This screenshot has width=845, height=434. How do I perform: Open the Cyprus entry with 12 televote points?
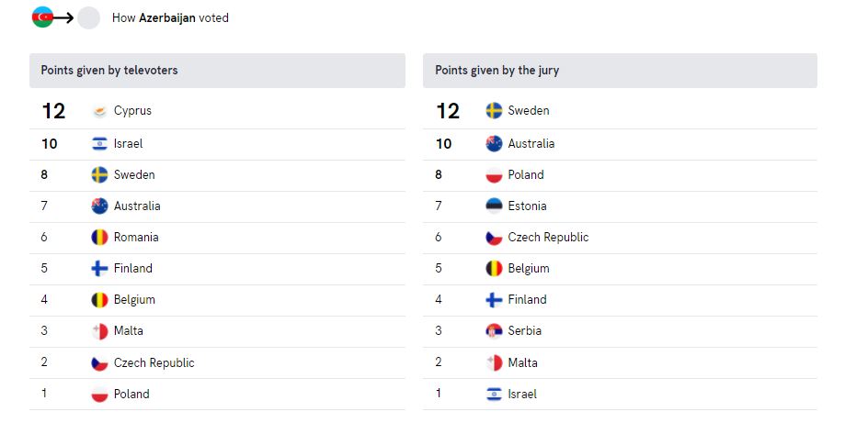(x=217, y=111)
